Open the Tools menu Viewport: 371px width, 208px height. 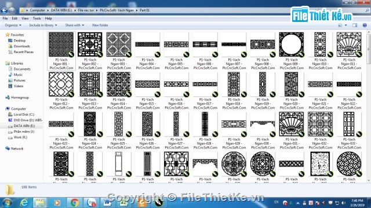[x=37, y=18]
